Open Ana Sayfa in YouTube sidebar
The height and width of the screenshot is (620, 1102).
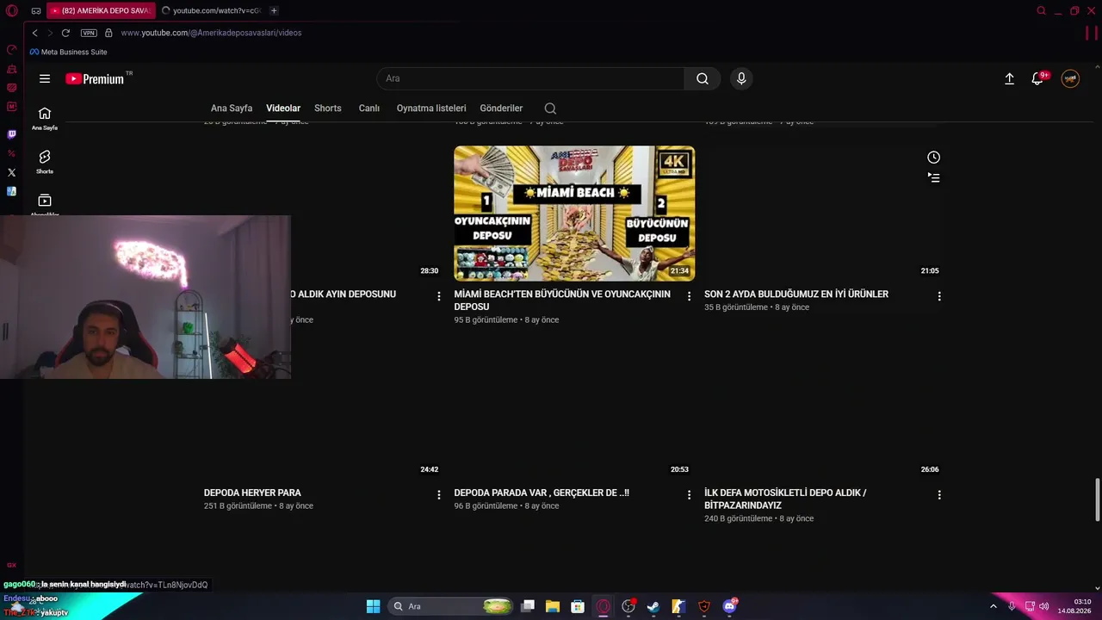45,118
